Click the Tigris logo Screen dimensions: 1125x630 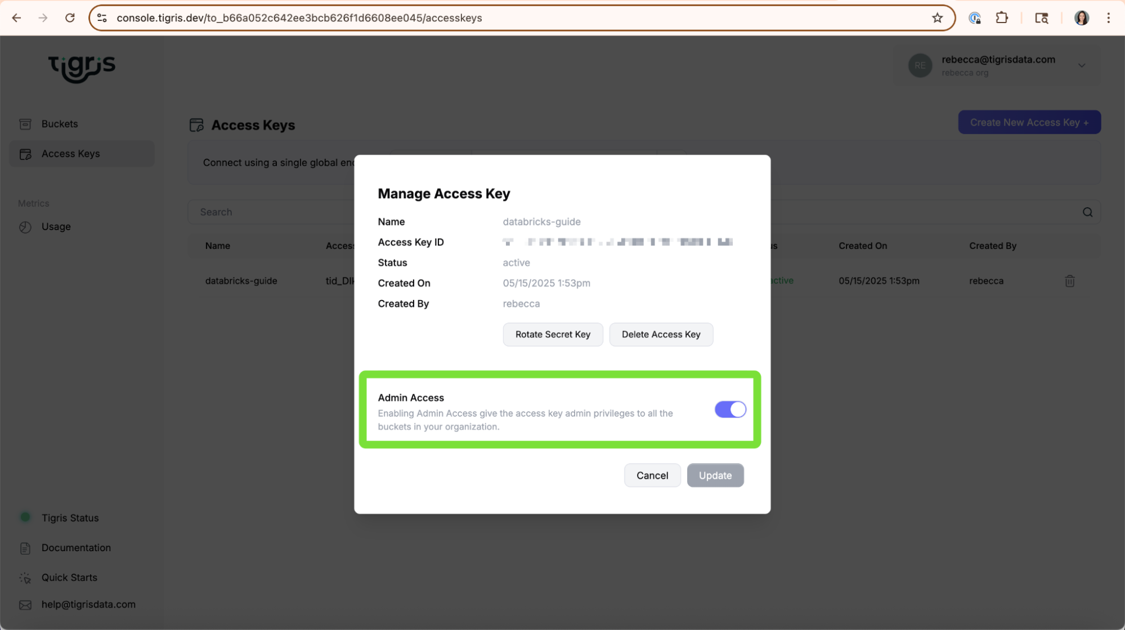(82, 68)
